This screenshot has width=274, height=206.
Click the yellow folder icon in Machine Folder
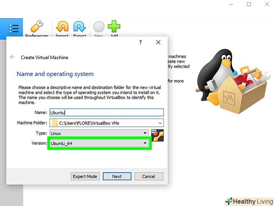pos(55,123)
